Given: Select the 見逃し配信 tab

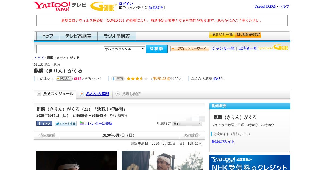Looking at the screenshot, I should pos(128,94).
